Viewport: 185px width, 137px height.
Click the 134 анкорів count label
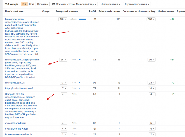(12, 4)
